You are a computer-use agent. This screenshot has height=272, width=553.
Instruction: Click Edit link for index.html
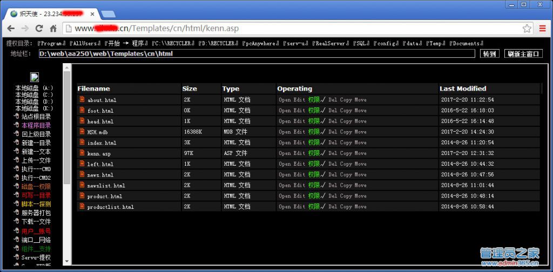[299, 142]
